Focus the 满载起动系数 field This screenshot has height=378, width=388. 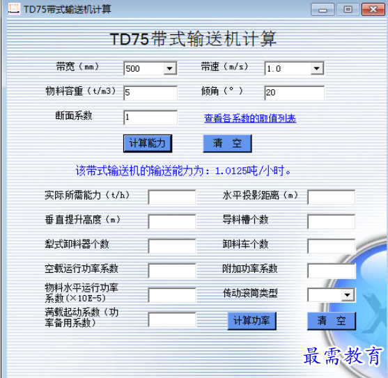pos(172,320)
